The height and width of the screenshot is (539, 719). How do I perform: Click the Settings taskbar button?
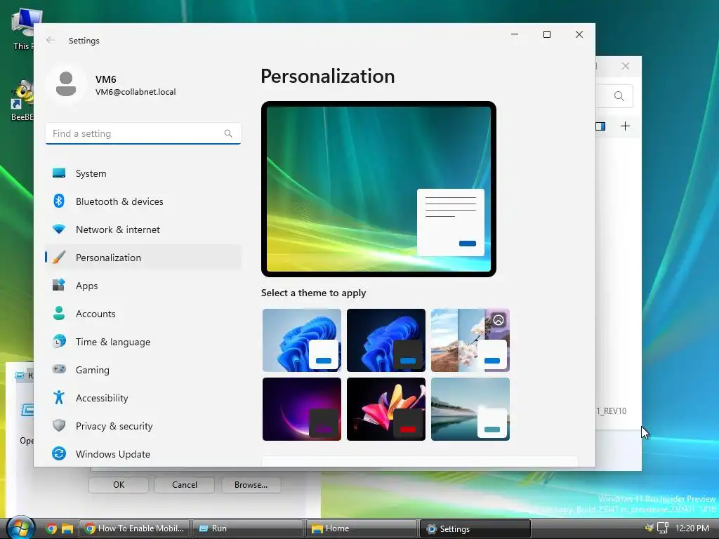[x=475, y=528]
